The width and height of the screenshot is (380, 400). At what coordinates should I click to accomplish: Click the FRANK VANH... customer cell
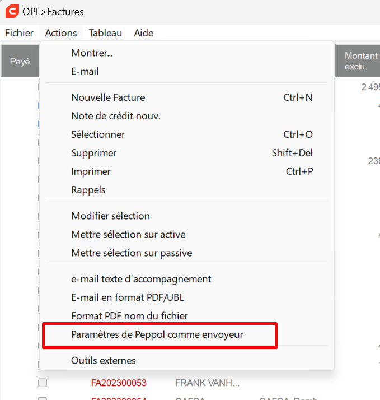[x=207, y=383]
